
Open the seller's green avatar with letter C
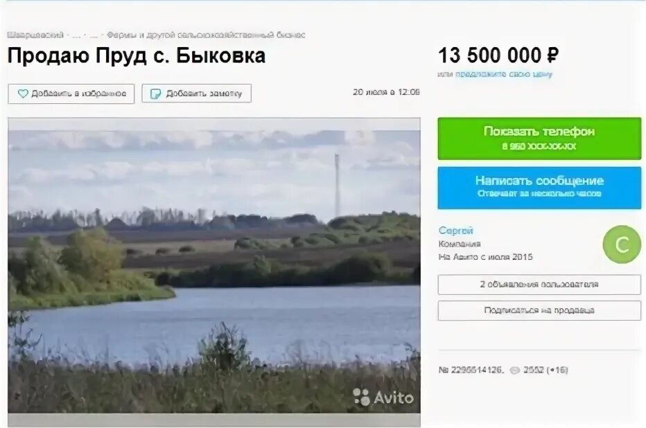point(622,244)
